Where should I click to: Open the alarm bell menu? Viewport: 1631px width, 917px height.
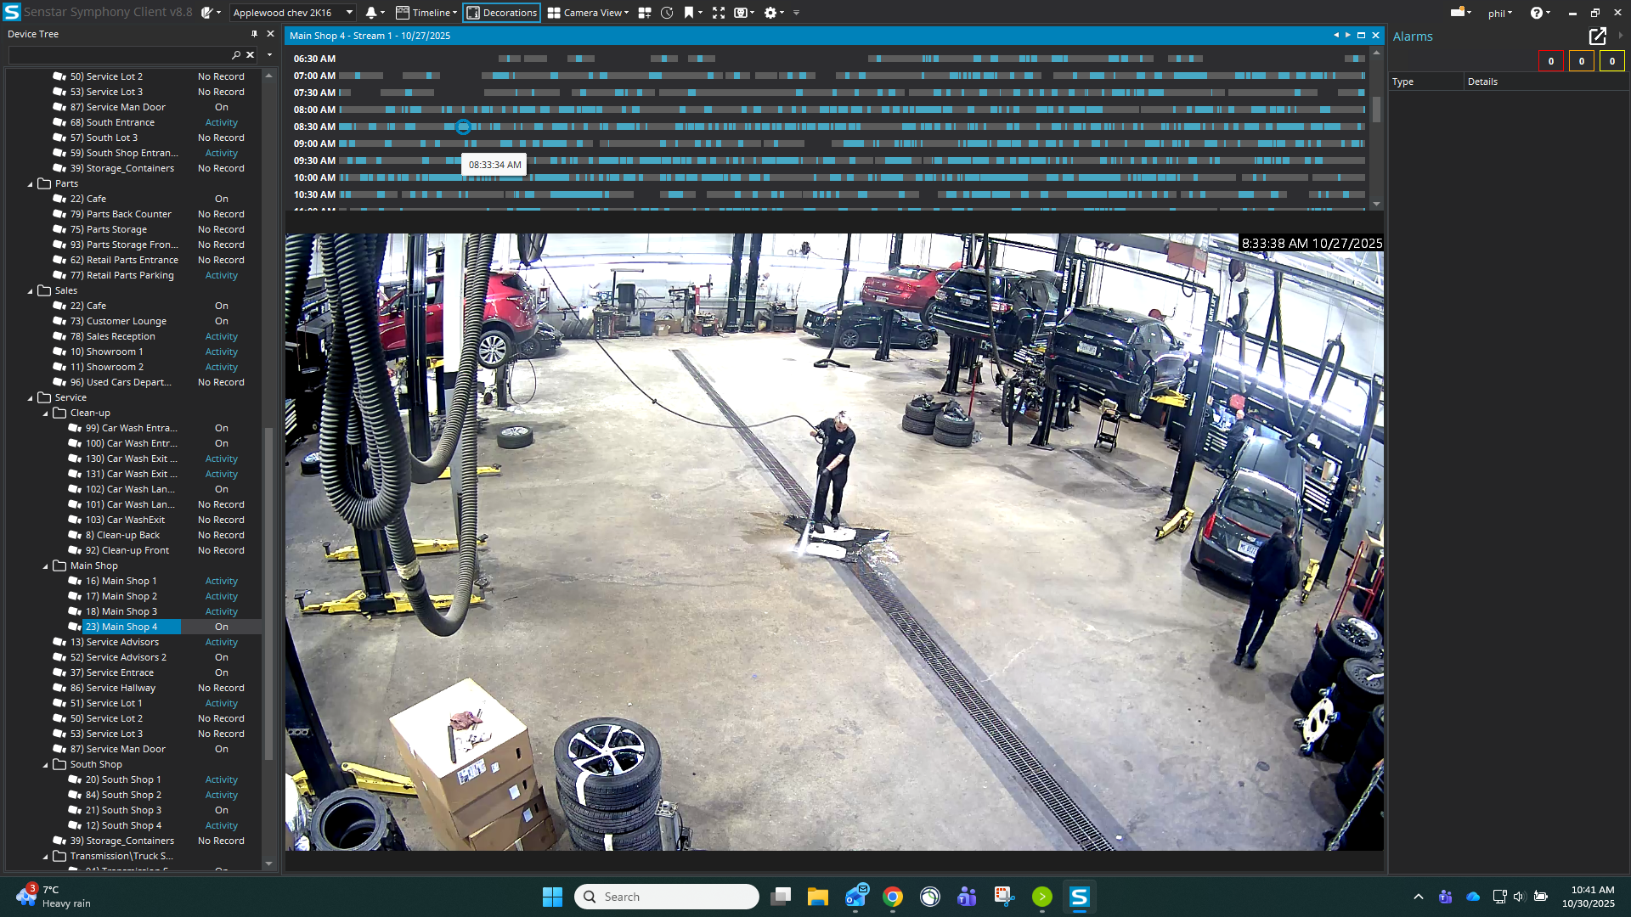tap(371, 13)
